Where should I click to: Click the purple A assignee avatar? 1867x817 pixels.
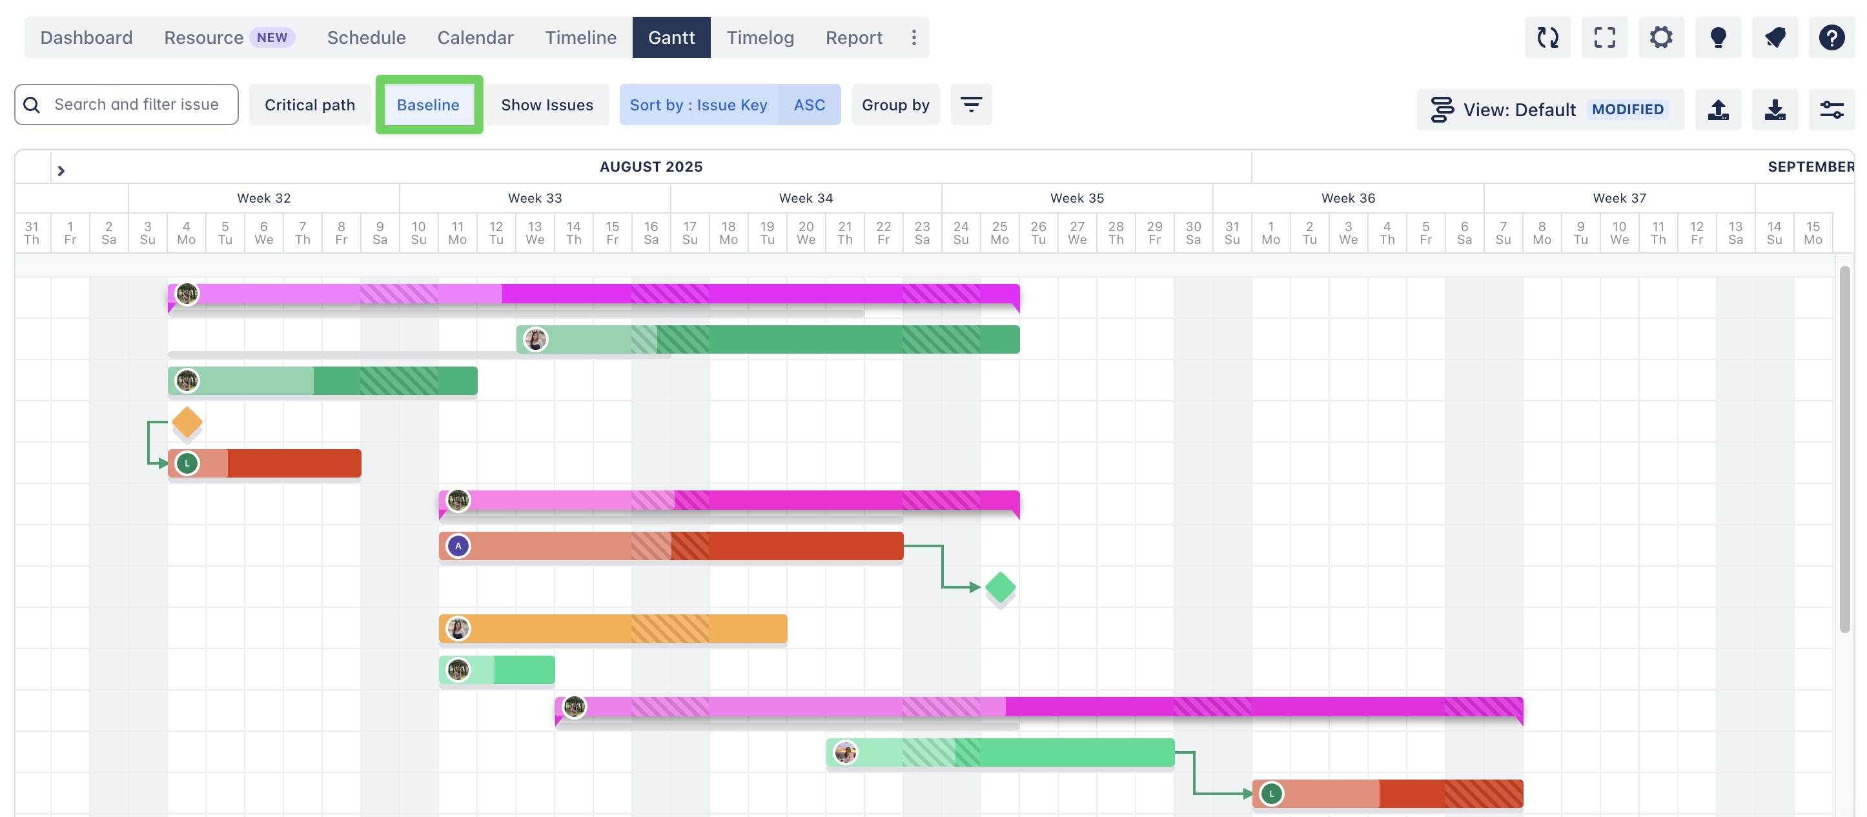point(458,546)
